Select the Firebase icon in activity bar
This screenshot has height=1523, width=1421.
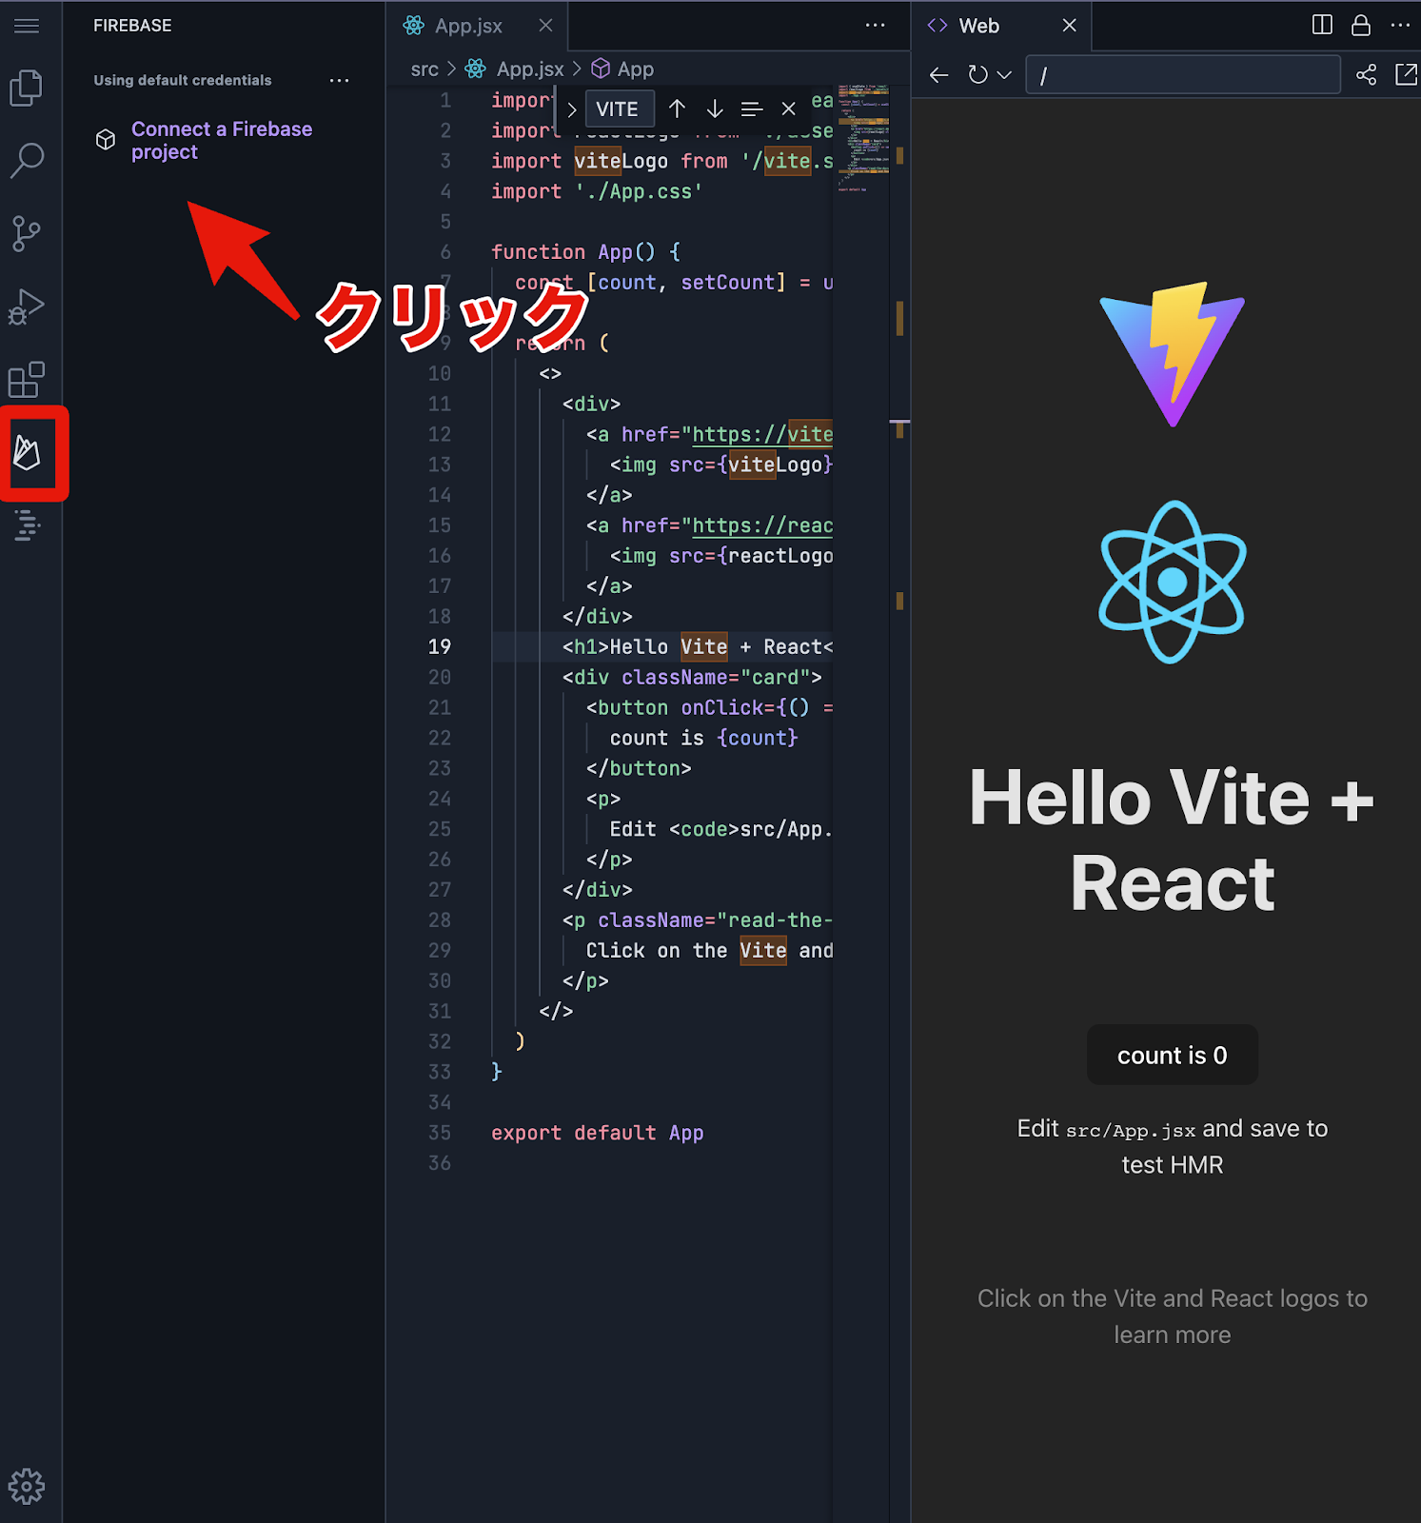pyautogui.click(x=28, y=452)
